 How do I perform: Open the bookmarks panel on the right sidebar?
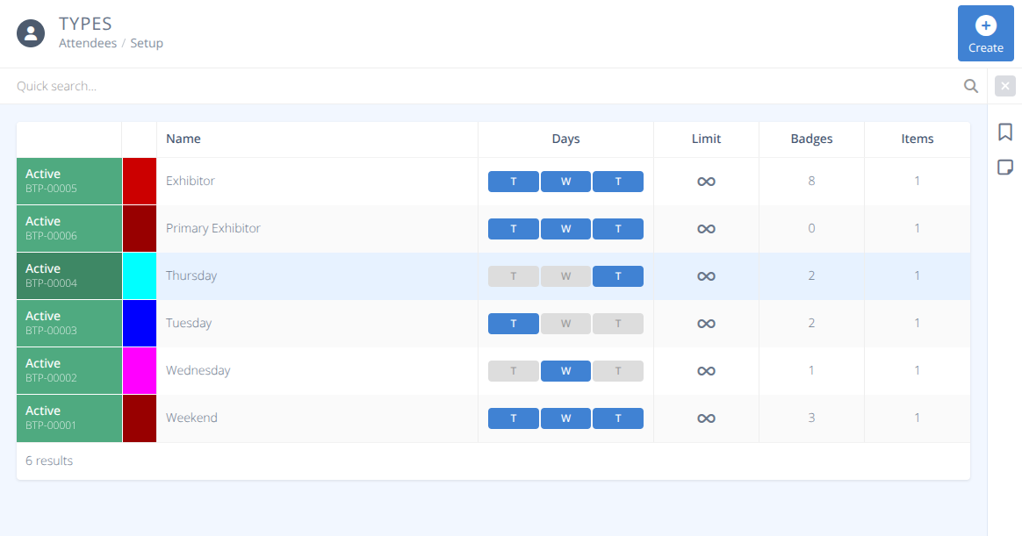pos(1004,132)
